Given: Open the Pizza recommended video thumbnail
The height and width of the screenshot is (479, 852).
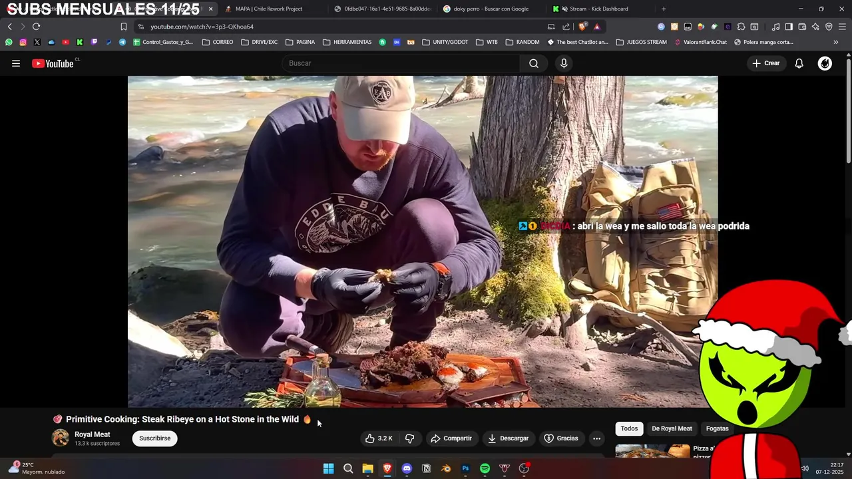Looking at the screenshot, I should [x=652, y=451].
